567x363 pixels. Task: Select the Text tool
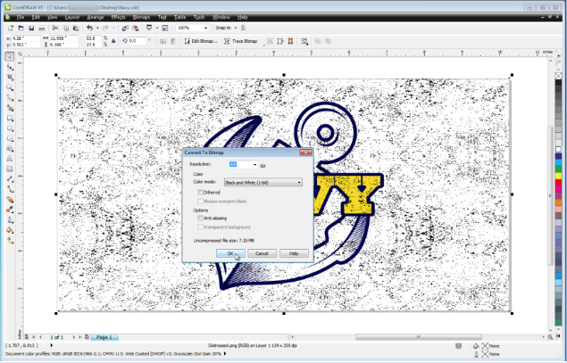[x=10, y=159]
